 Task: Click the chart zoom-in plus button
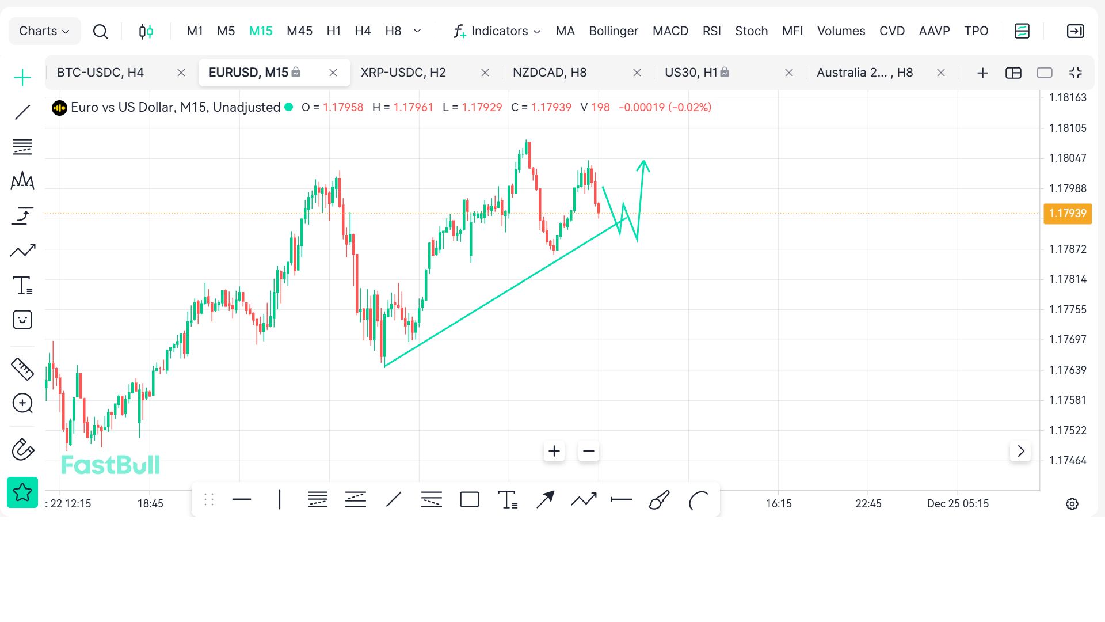554,451
